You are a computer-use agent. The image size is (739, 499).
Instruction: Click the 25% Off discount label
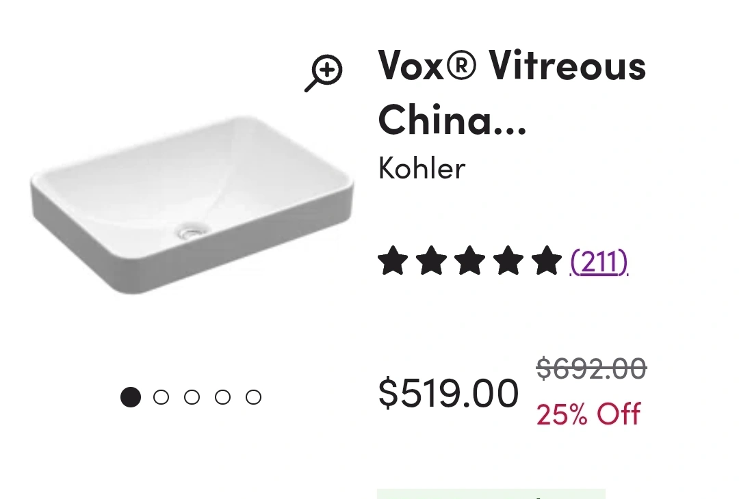click(x=588, y=414)
